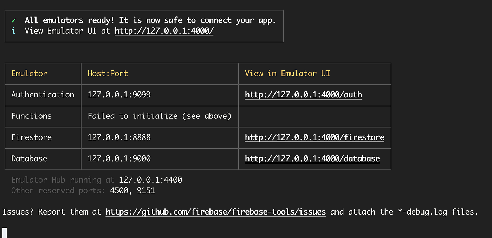
Task: Click the 127.0.0.1:9000 host value
Action: [119, 158]
